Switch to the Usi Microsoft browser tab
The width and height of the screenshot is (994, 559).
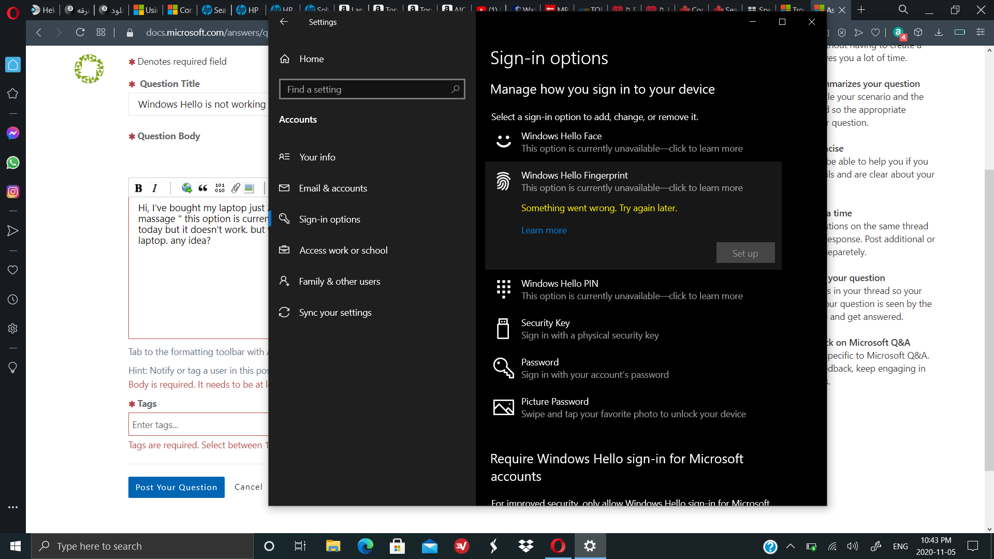tap(146, 9)
